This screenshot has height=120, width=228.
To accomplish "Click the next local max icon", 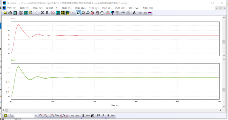I will pos(57,115).
